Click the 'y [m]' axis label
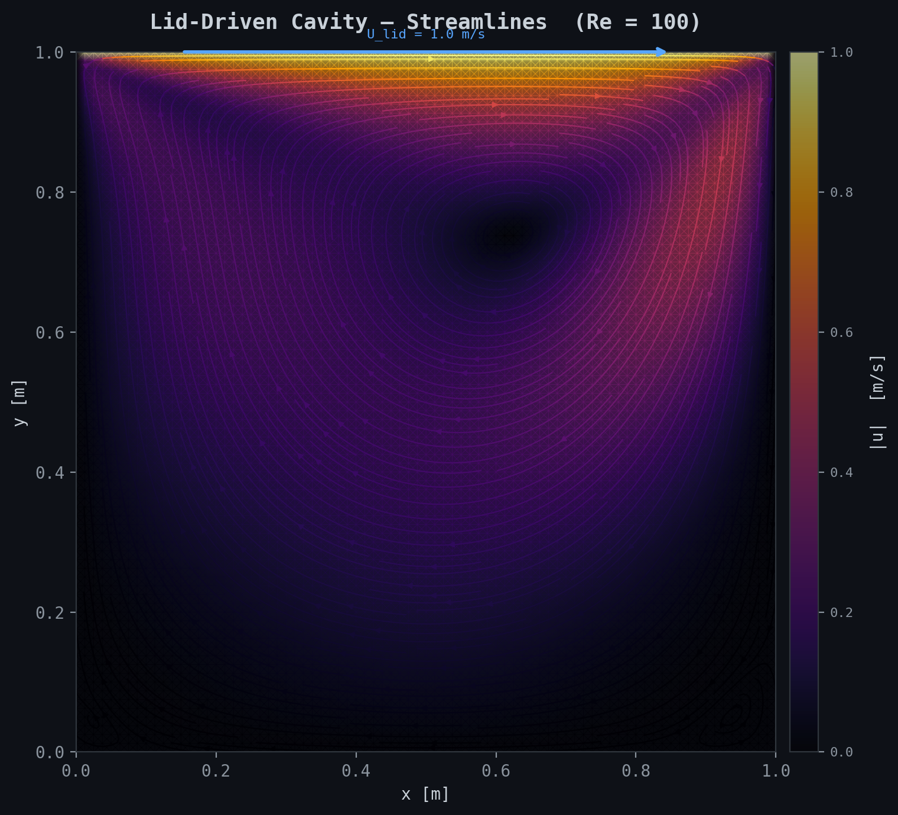This screenshot has height=815, width=898. coord(19,402)
